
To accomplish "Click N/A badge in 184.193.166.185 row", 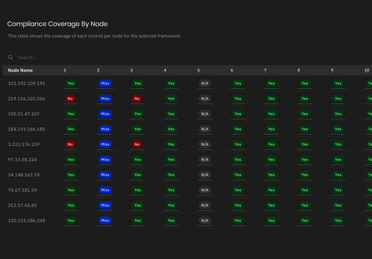I will pyautogui.click(x=205, y=129).
